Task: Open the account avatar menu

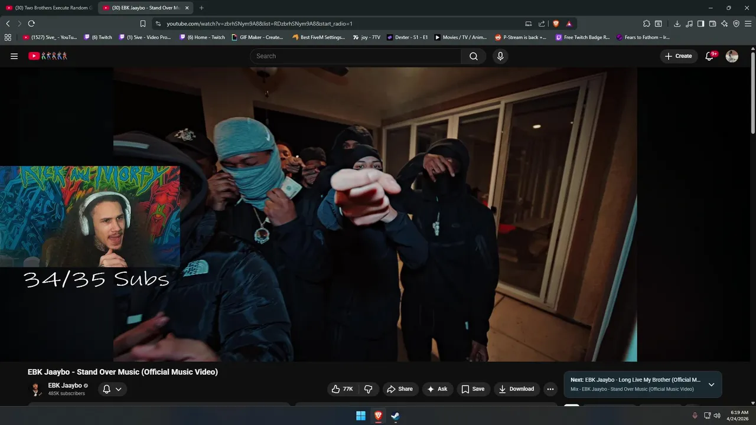Action: (x=732, y=56)
